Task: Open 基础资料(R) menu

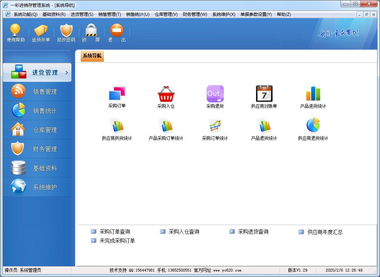Action: click(54, 14)
